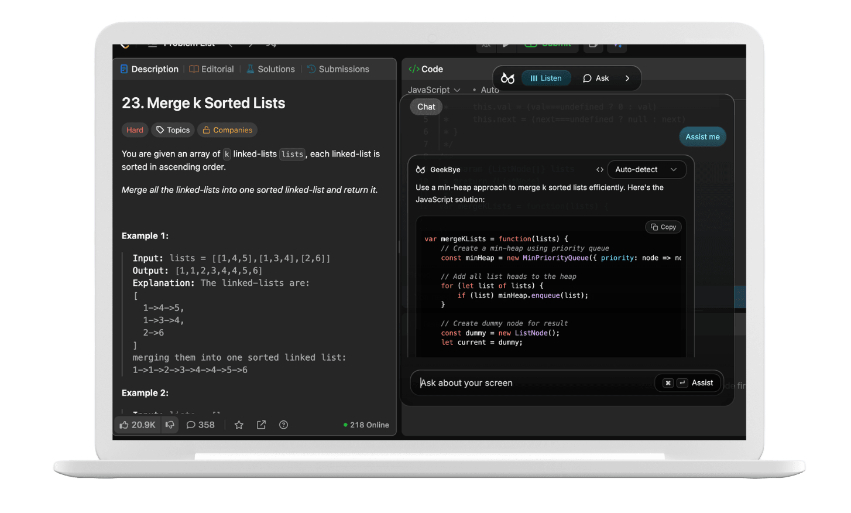
Task: Expand GeekBye bar with right chevron
Action: (627, 78)
